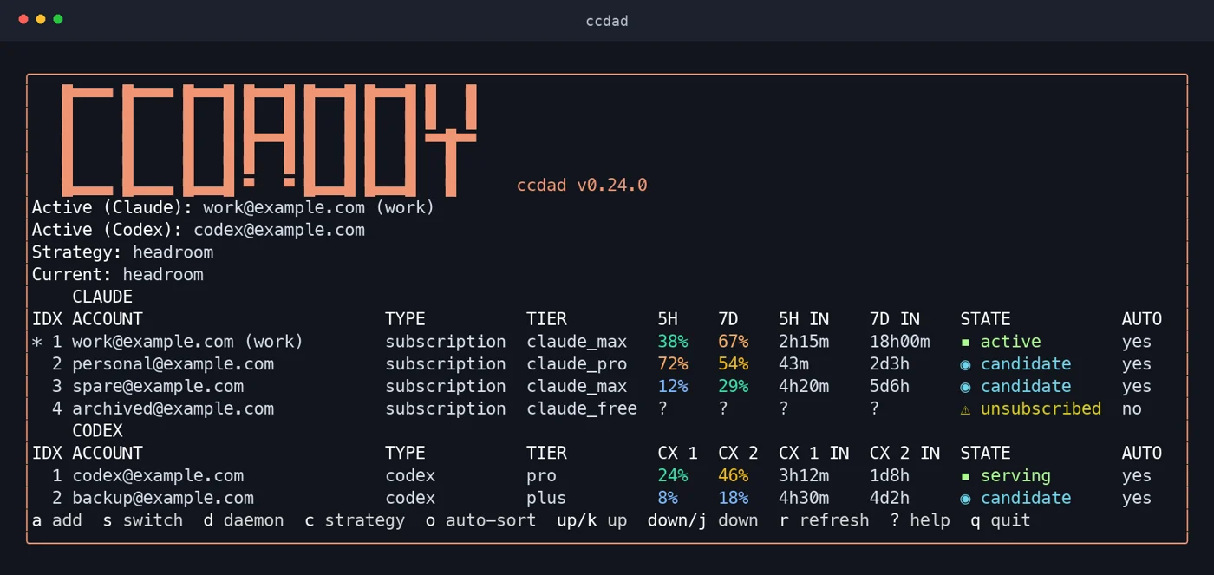Viewport: 1214px width, 575px height.
Task: Click the 12% usage value for spare account
Action: click(673, 387)
